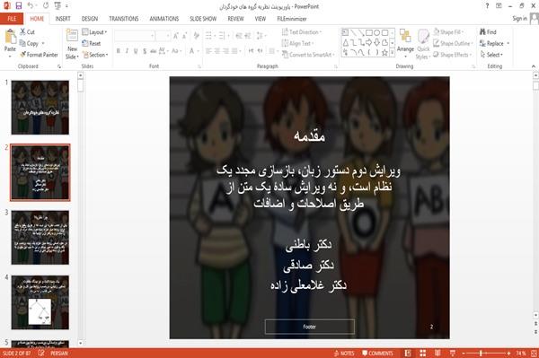Viewport: 539px width, 358px height.
Task: Start Slide Show view from status bar
Action: [453, 353]
